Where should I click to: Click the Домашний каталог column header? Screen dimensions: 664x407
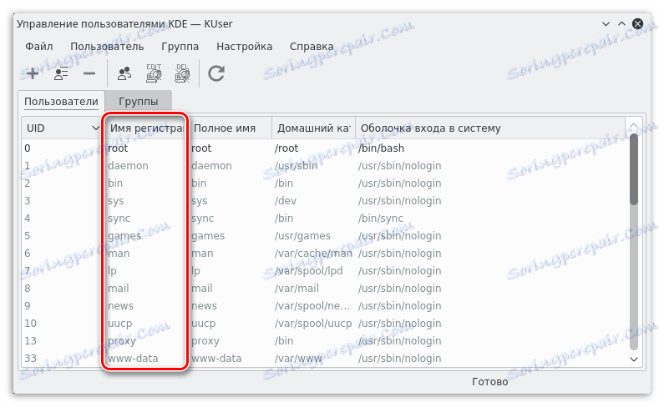(x=314, y=128)
